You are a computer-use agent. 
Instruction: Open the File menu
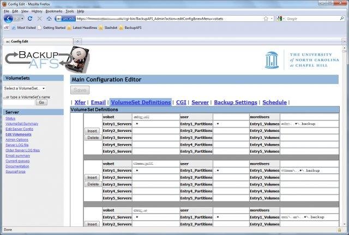coord(7,11)
